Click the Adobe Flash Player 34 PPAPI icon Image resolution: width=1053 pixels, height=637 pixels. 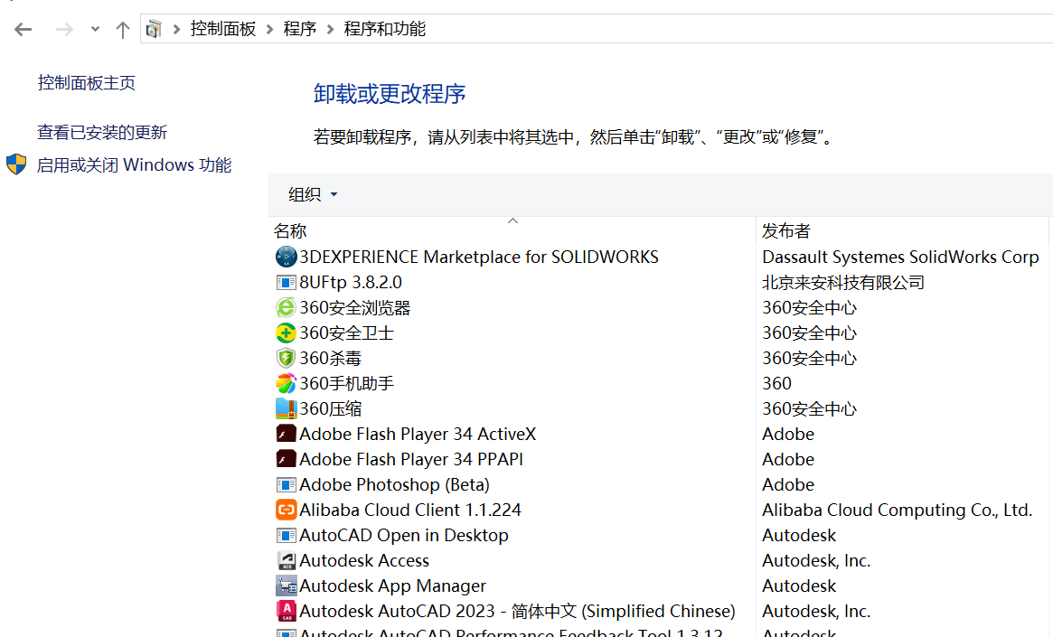(287, 459)
